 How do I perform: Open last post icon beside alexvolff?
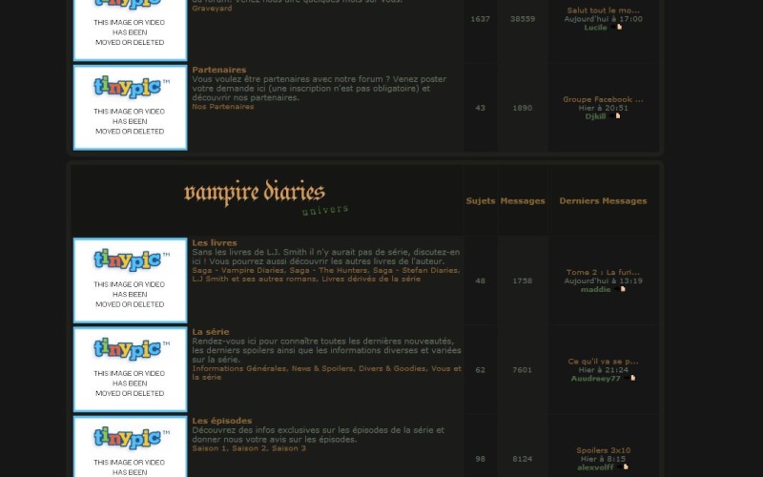coord(623,467)
